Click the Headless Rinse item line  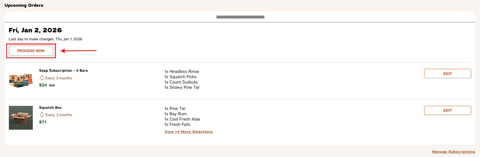[182, 71]
